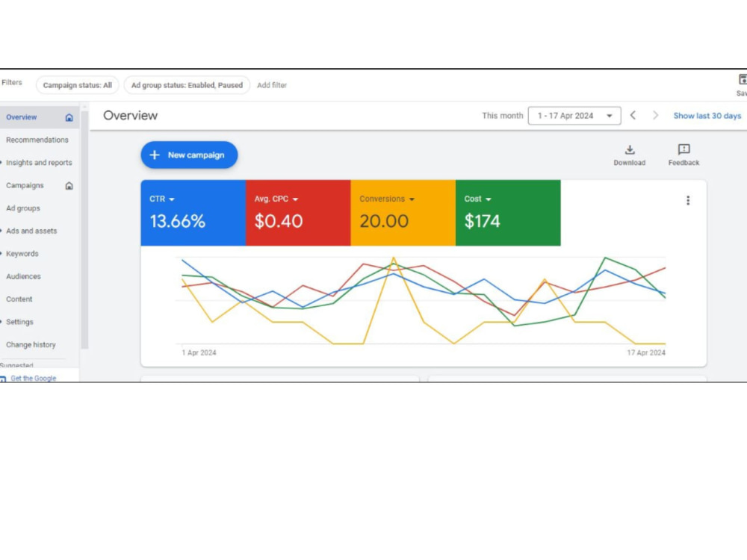Open Campaigns in the sidebar
This screenshot has height=560, width=747.
pyautogui.click(x=25, y=185)
